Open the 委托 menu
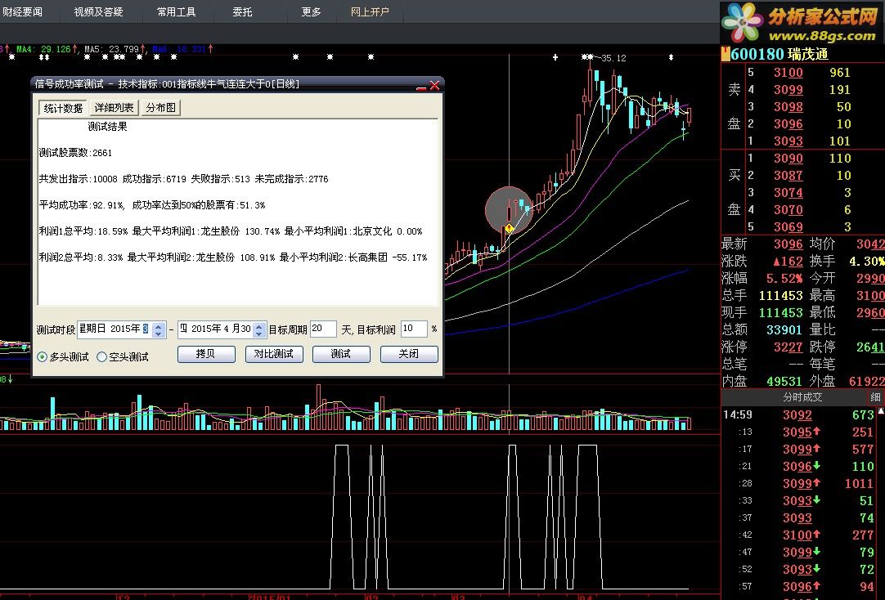885x600 pixels. [242, 11]
